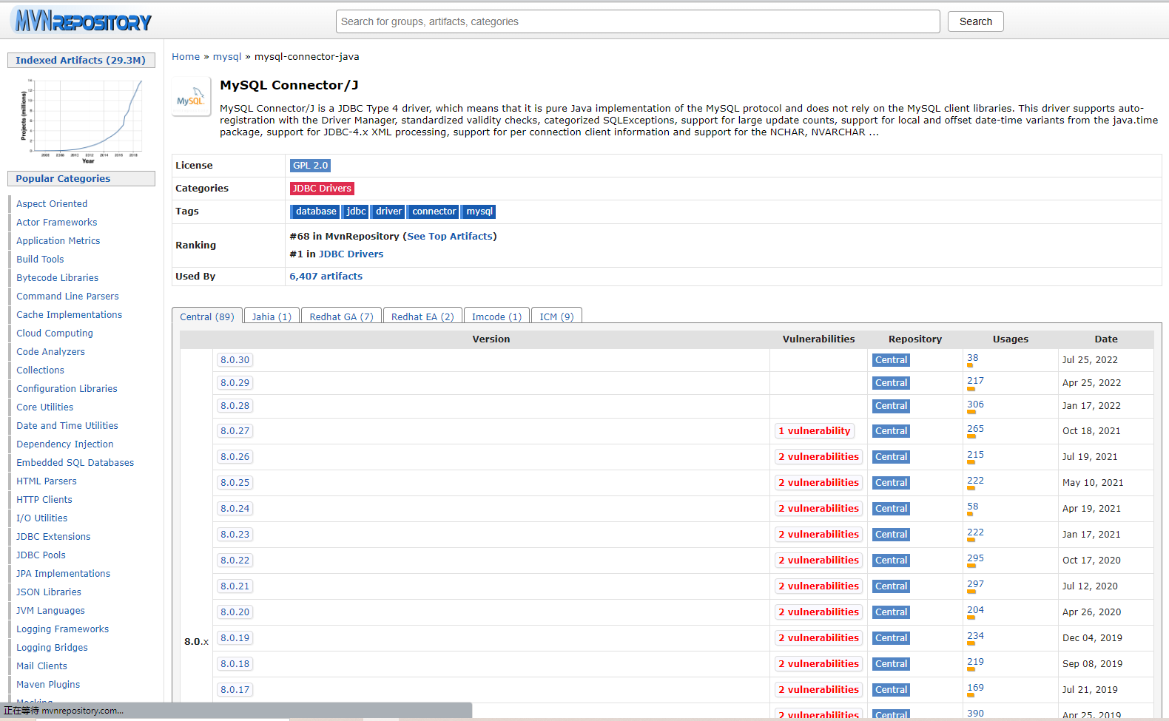Click the MySQL artifact logo image
This screenshot has height=721, width=1169.
pyautogui.click(x=191, y=96)
